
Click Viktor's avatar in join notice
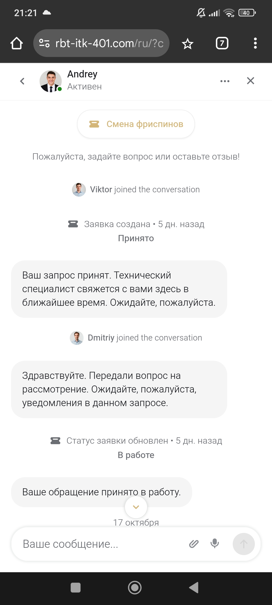(x=79, y=190)
